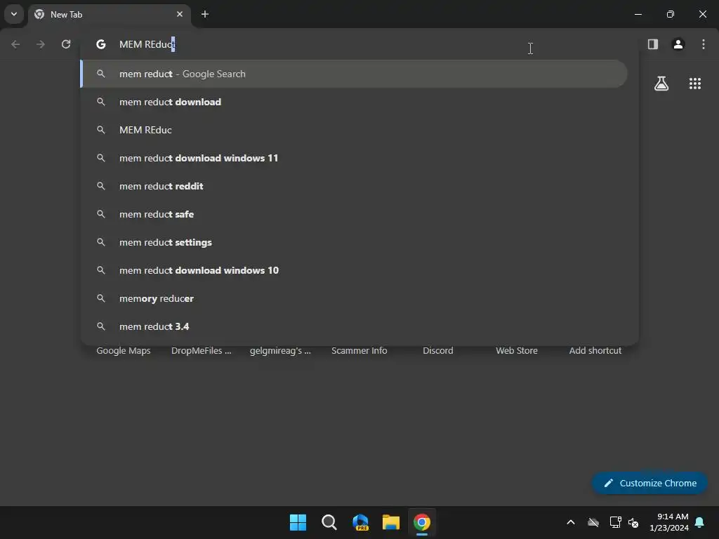The width and height of the screenshot is (719, 539).
Task: Select the 'MEM REduc' suggestion
Action: (354, 130)
